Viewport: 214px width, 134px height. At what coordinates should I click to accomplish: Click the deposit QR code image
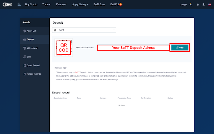pyautogui.click(x=64, y=47)
